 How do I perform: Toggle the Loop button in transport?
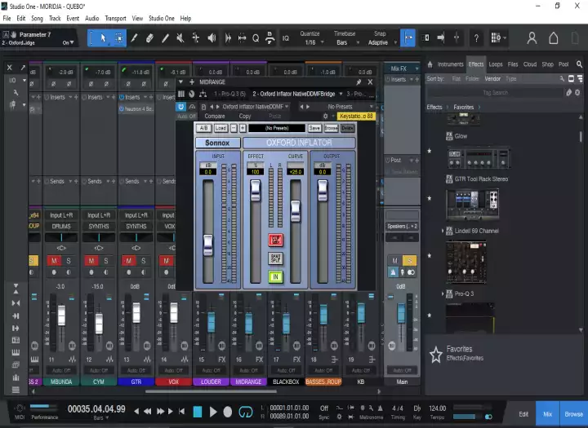[246, 412]
